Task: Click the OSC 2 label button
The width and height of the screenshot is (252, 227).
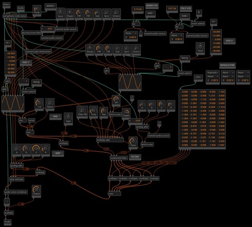Action: click(x=229, y=41)
